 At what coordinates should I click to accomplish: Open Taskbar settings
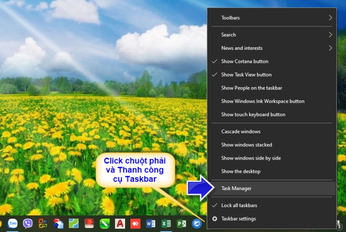click(x=238, y=219)
